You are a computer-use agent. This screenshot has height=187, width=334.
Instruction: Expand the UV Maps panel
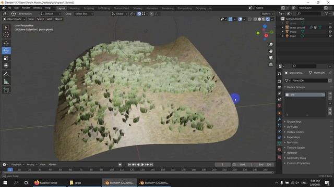click(292, 127)
